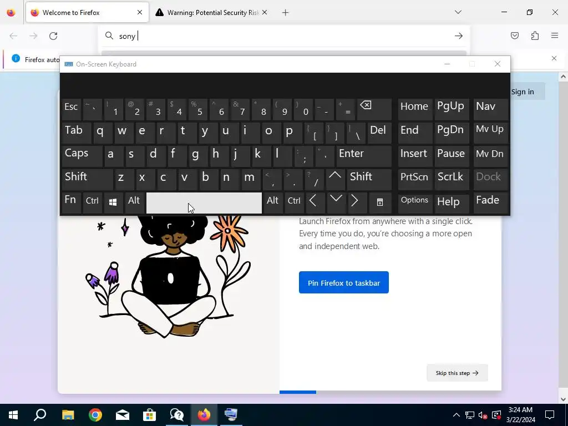This screenshot has width=568, height=426.
Task: Toggle ScrLk key on keyboard
Action: tap(452, 179)
